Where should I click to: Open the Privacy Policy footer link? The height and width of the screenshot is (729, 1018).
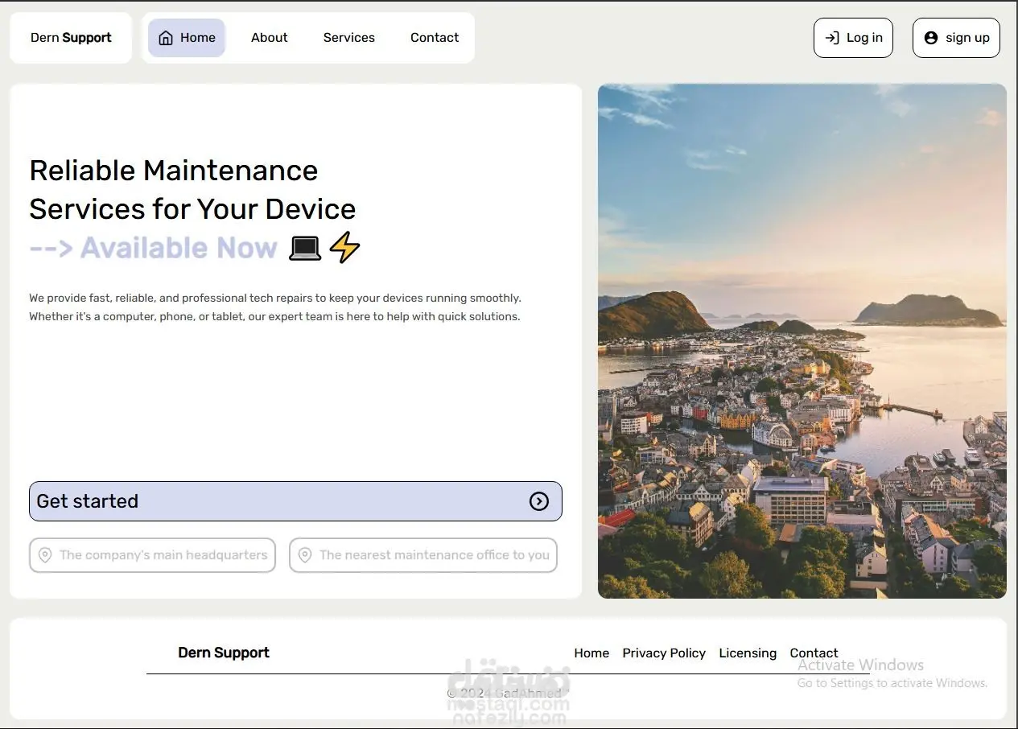pyautogui.click(x=664, y=653)
